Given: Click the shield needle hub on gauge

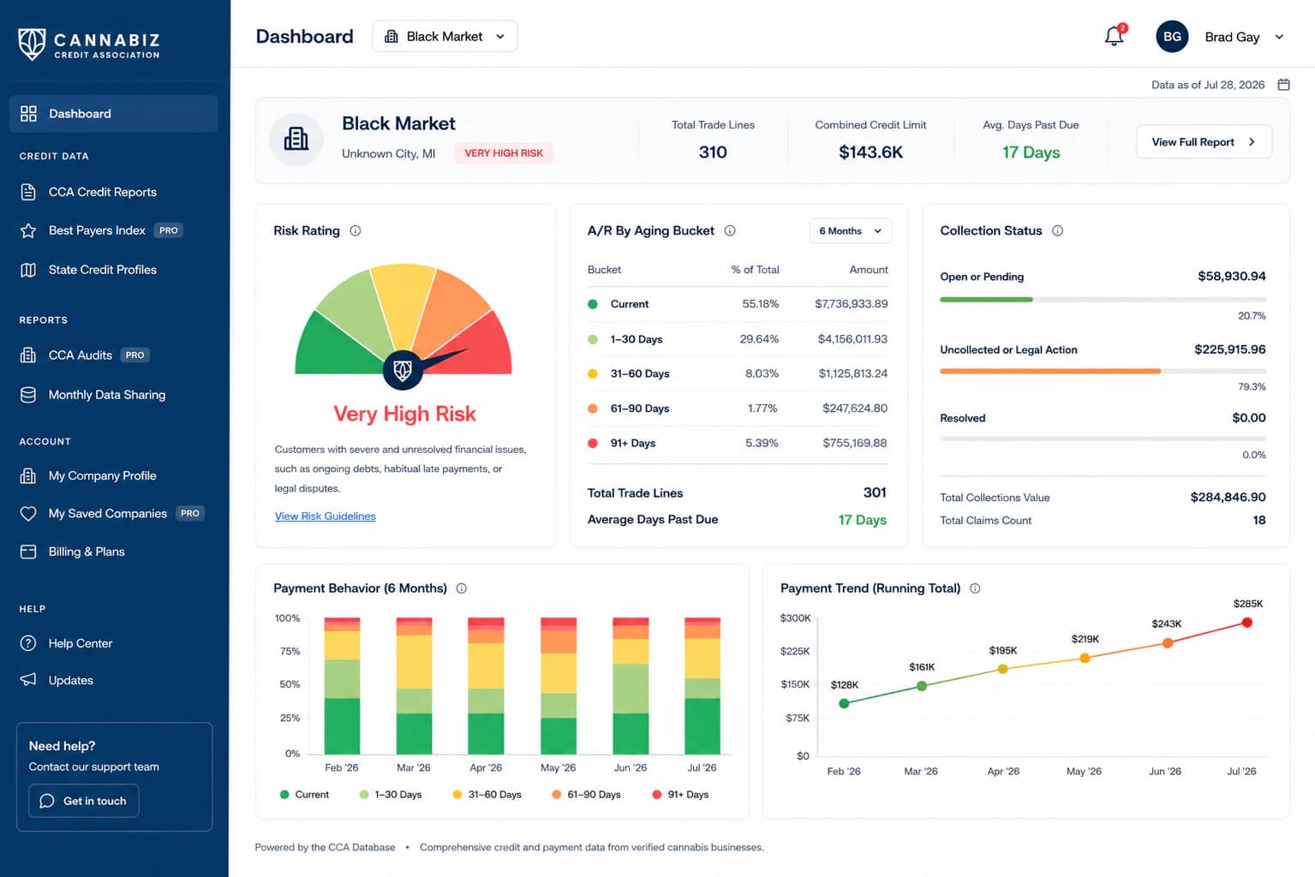Looking at the screenshot, I should point(403,371).
